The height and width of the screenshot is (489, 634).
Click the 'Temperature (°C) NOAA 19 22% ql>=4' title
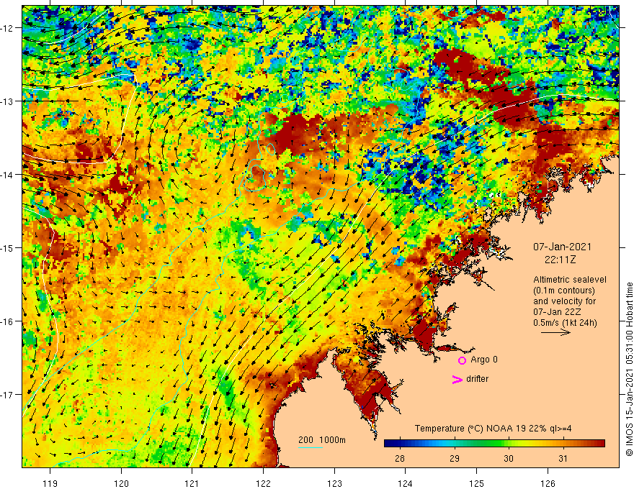coord(494,429)
